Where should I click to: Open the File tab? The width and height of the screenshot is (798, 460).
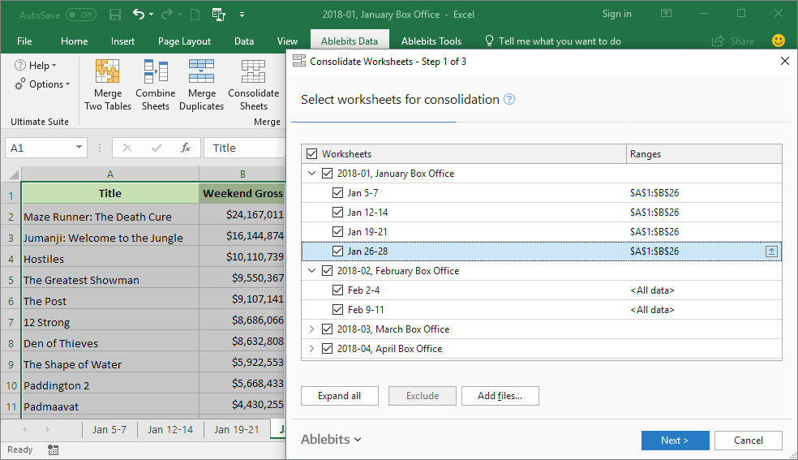[24, 41]
